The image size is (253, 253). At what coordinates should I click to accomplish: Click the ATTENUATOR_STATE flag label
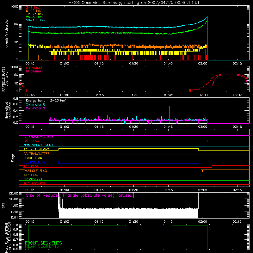pos(38,137)
